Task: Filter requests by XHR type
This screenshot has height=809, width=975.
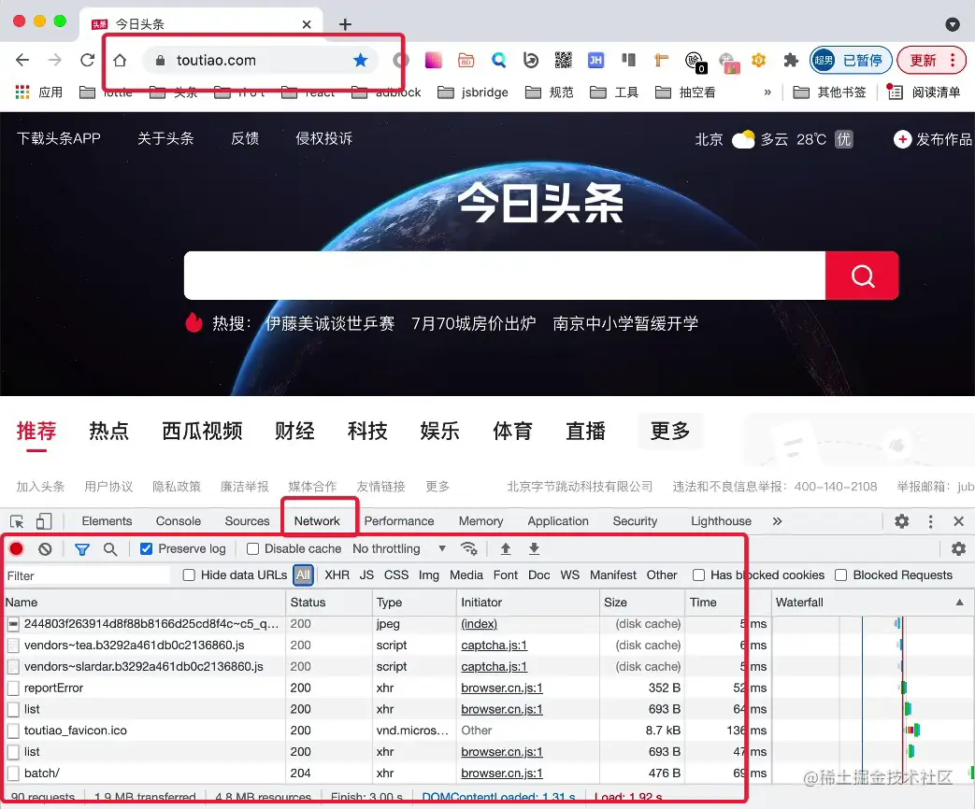Action: tap(337, 575)
